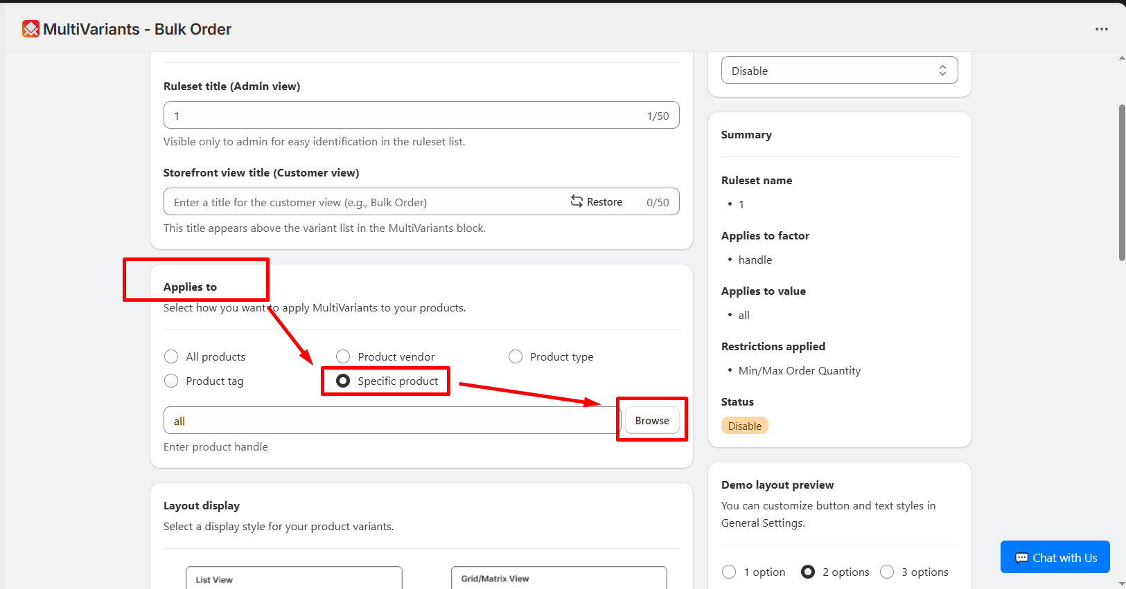
Task: Click the Status label in Summary
Action: [737, 401]
